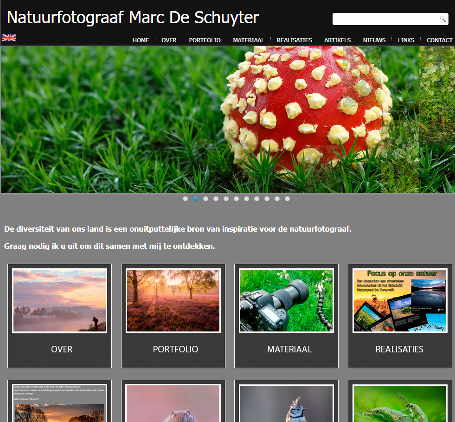This screenshot has width=455, height=422.
Task: Click the sentence 'Graag nodig ik u uit'
Action: [109, 247]
